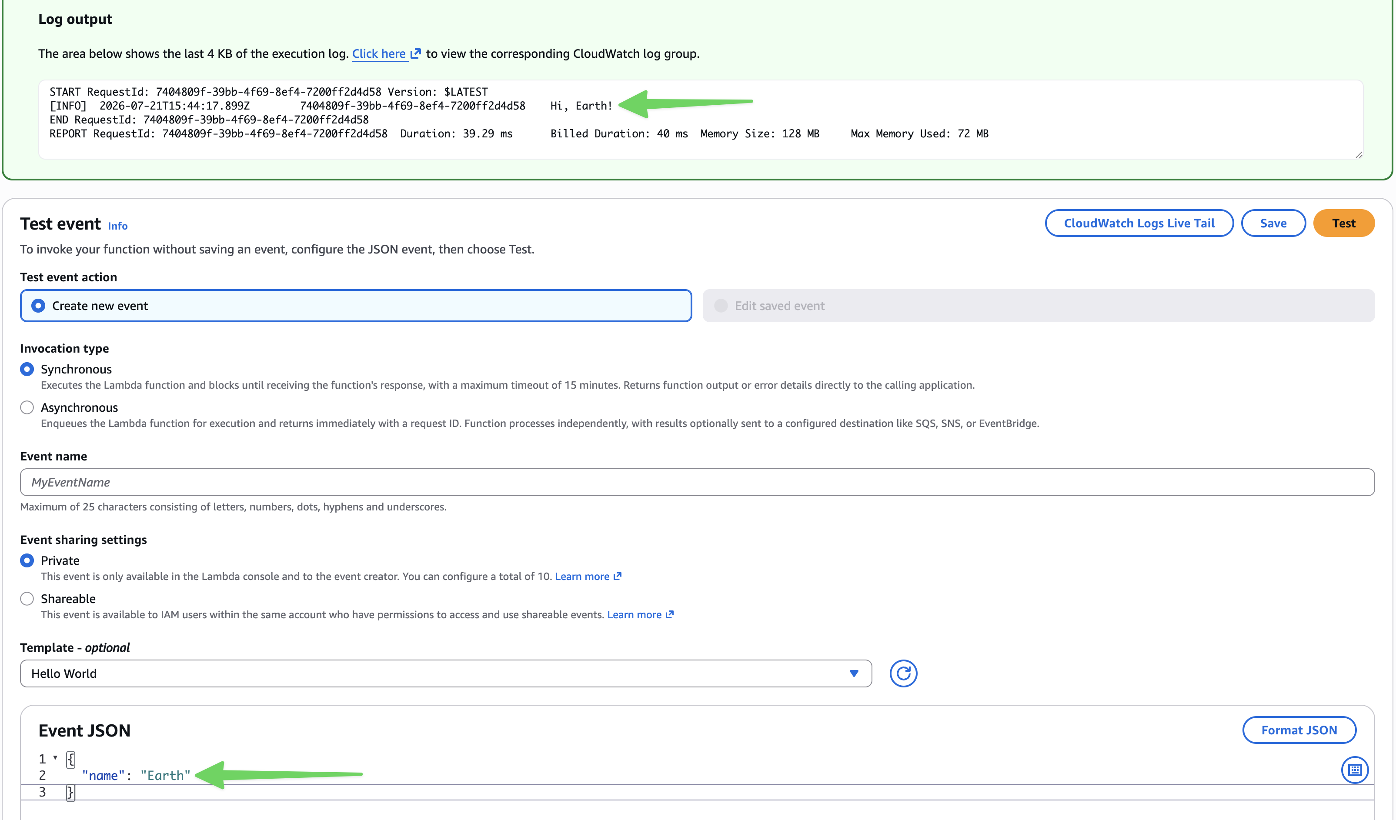1396x820 pixels.
Task: Click the 'Duration: 39.29 ms' log entry
Action: (x=456, y=133)
